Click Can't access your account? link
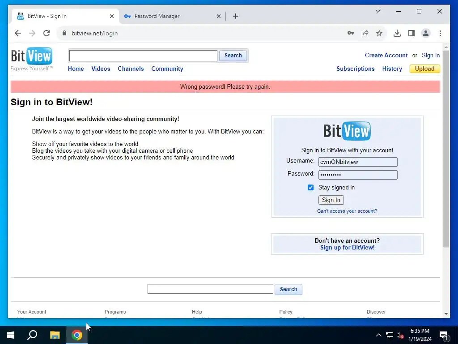This screenshot has height=344, width=458. pyautogui.click(x=347, y=211)
